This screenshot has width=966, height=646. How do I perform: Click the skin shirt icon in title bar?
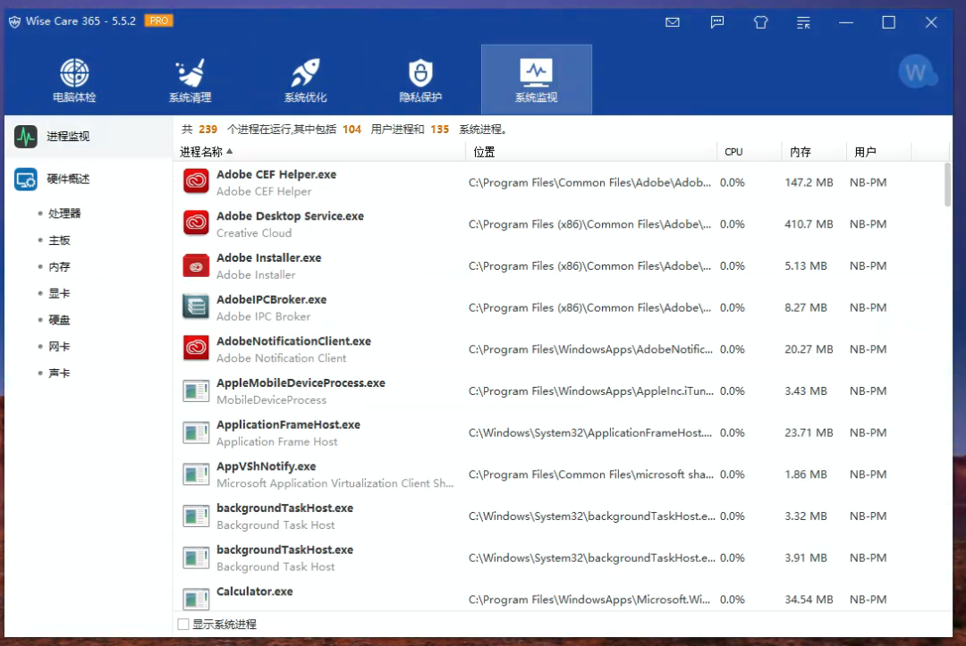[x=760, y=22]
